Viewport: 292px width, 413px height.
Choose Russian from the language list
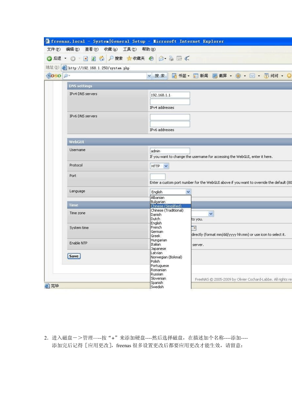click(x=171, y=274)
